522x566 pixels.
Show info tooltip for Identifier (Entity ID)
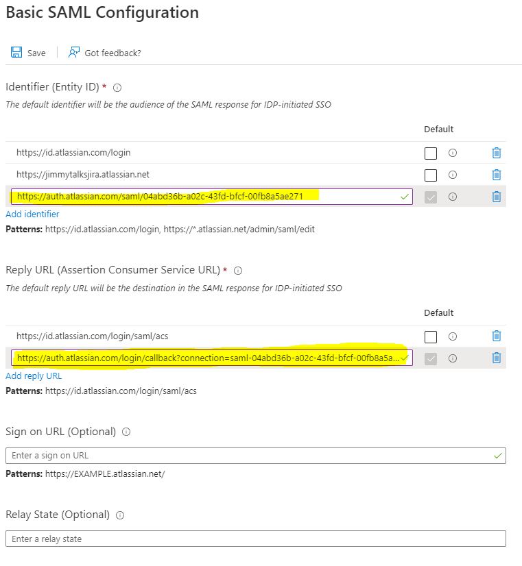click(117, 87)
